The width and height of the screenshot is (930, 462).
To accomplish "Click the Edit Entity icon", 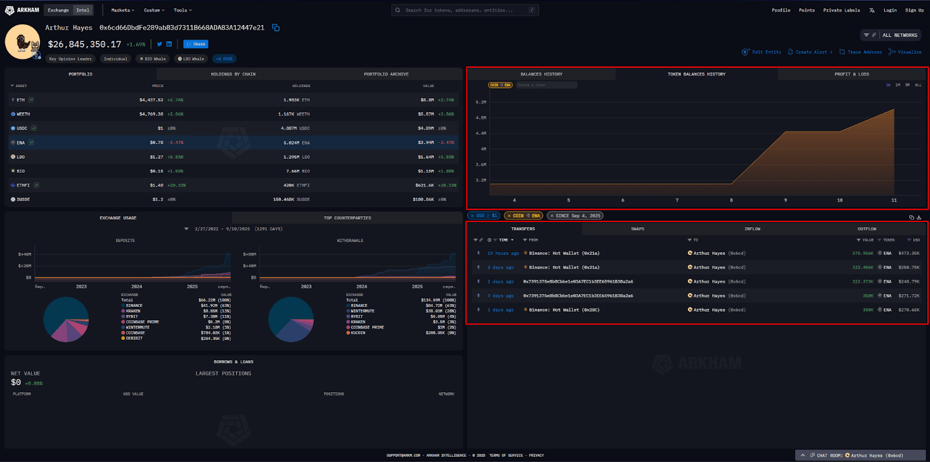I will tap(746, 52).
